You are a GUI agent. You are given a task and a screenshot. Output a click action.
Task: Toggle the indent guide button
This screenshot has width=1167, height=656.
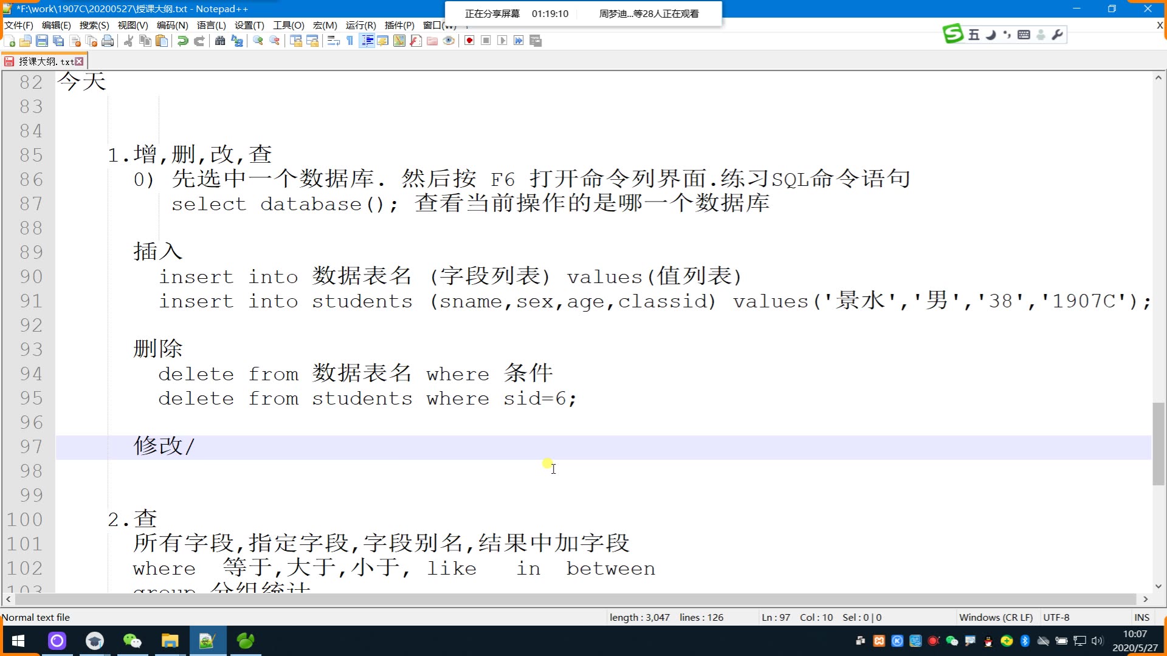[x=367, y=41]
